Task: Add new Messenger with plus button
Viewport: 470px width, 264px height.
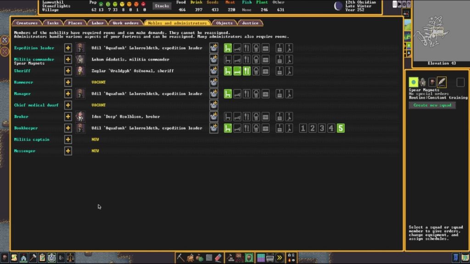Action: tap(68, 151)
